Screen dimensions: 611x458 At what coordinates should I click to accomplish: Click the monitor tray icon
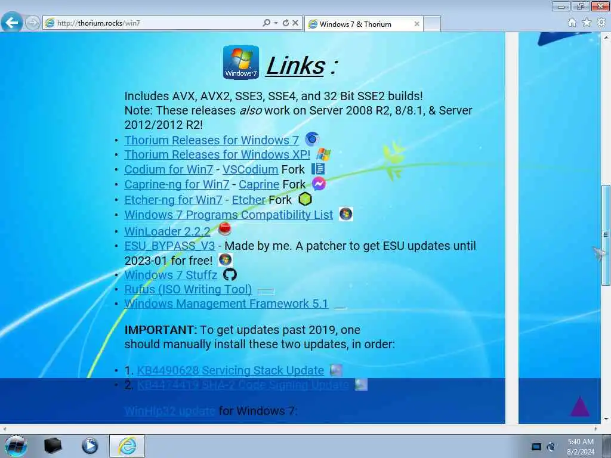coord(536,447)
